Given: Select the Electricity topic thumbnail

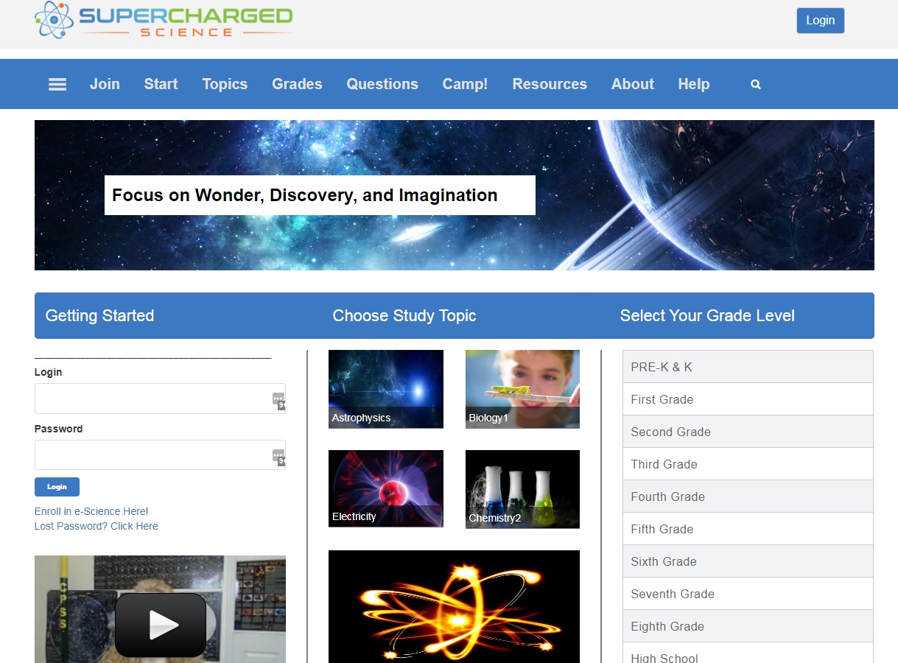Looking at the screenshot, I should click(385, 488).
